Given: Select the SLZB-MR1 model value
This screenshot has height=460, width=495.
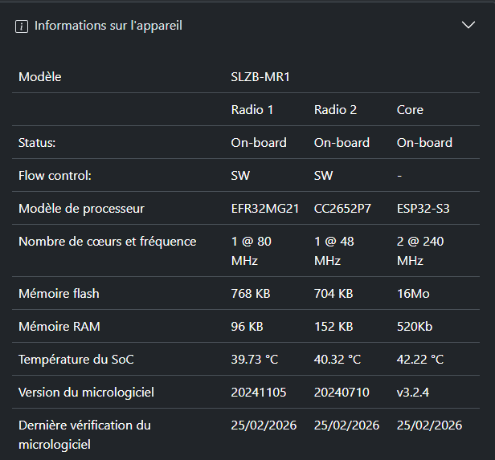Looking at the screenshot, I should tap(260, 77).
